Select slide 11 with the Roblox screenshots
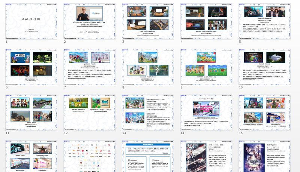The image size is (300, 172). coord(31,113)
